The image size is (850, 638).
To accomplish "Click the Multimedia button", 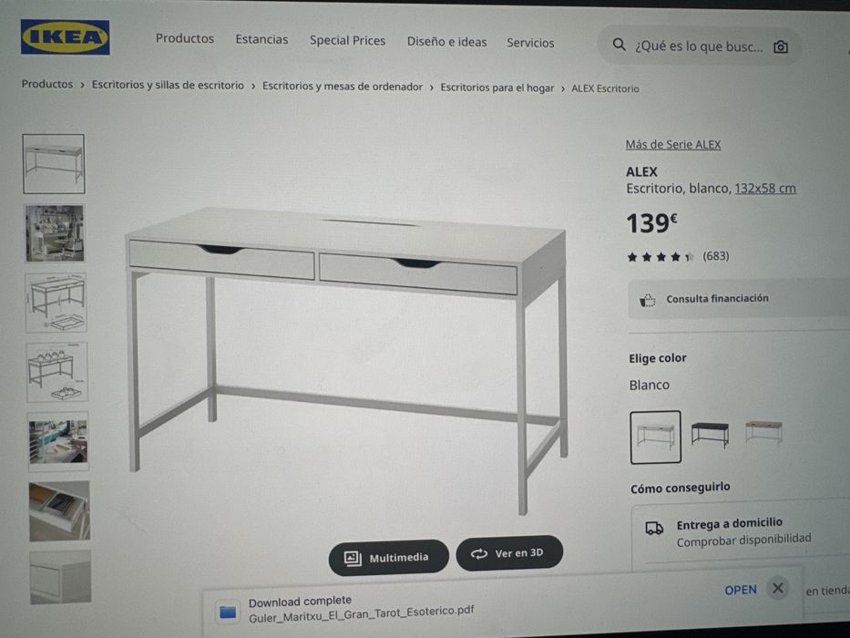I will tap(389, 557).
